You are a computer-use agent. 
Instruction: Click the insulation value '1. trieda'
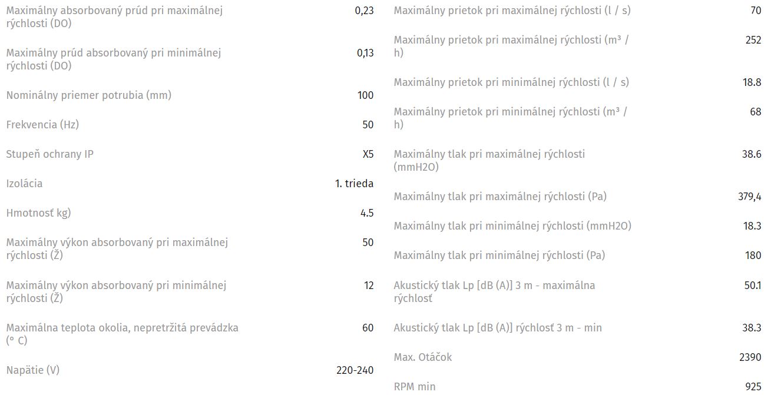[354, 183]
